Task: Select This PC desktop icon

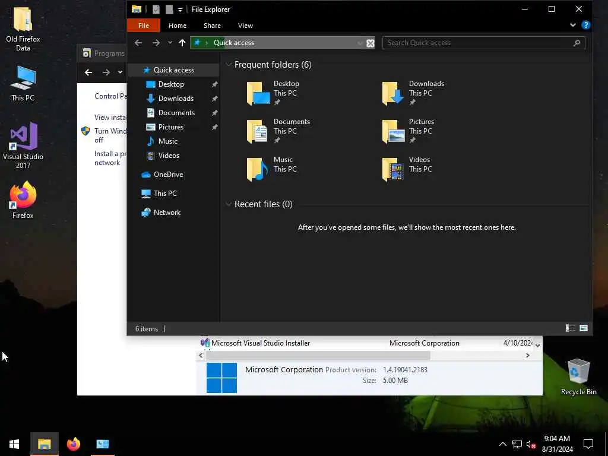Action: 23,83
